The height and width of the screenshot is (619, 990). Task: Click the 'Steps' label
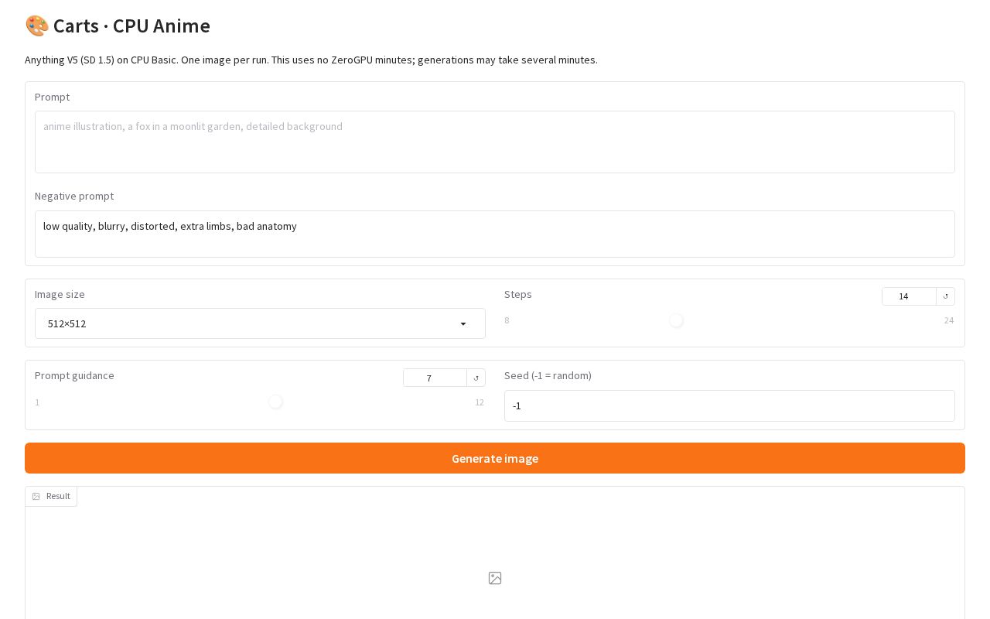click(x=518, y=294)
